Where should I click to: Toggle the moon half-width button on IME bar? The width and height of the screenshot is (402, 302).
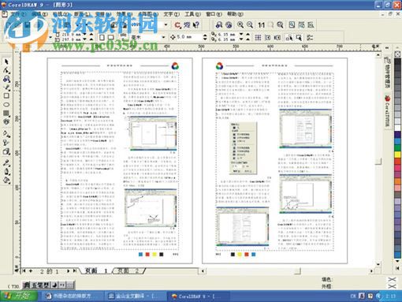tap(54, 285)
